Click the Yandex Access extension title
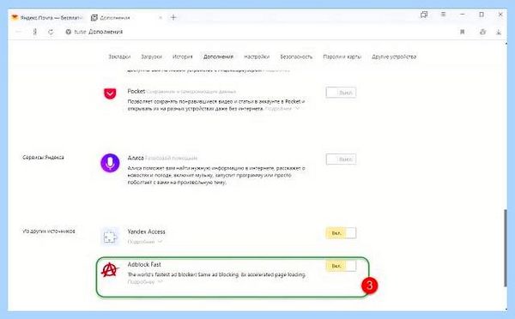The image size is (515, 319). pyautogui.click(x=146, y=232)
